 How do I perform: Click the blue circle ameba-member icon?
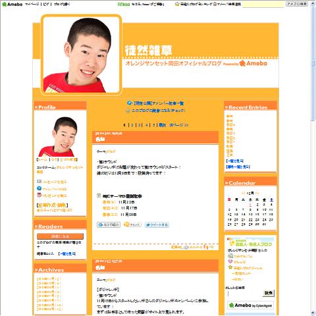click(x=39, y=188)
